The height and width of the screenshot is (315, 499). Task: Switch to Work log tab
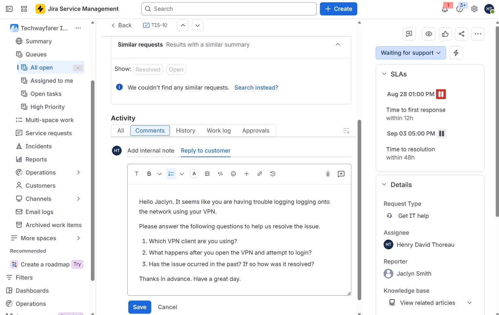tap(219, 131)
